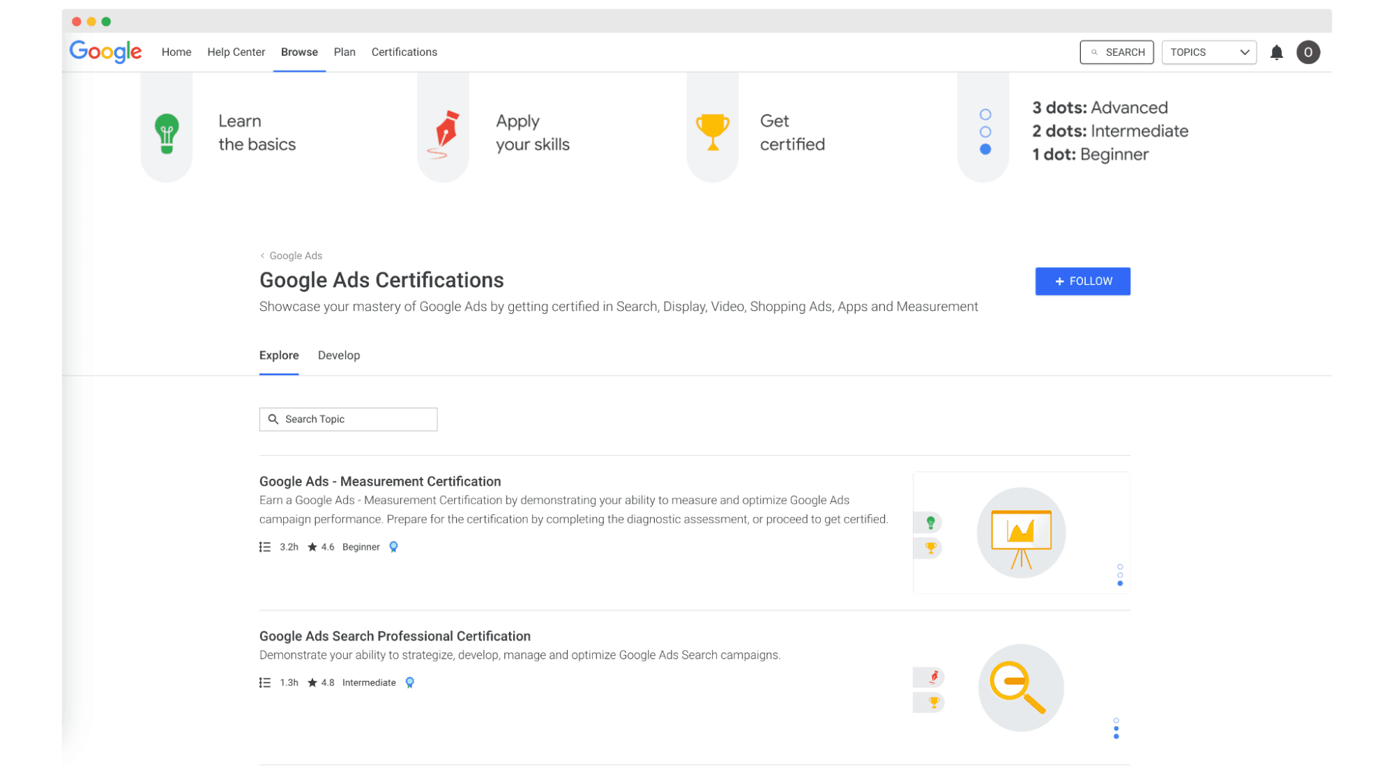Open Help Center in the navigation
The image size is (1394, 777).
pos(236,52)
